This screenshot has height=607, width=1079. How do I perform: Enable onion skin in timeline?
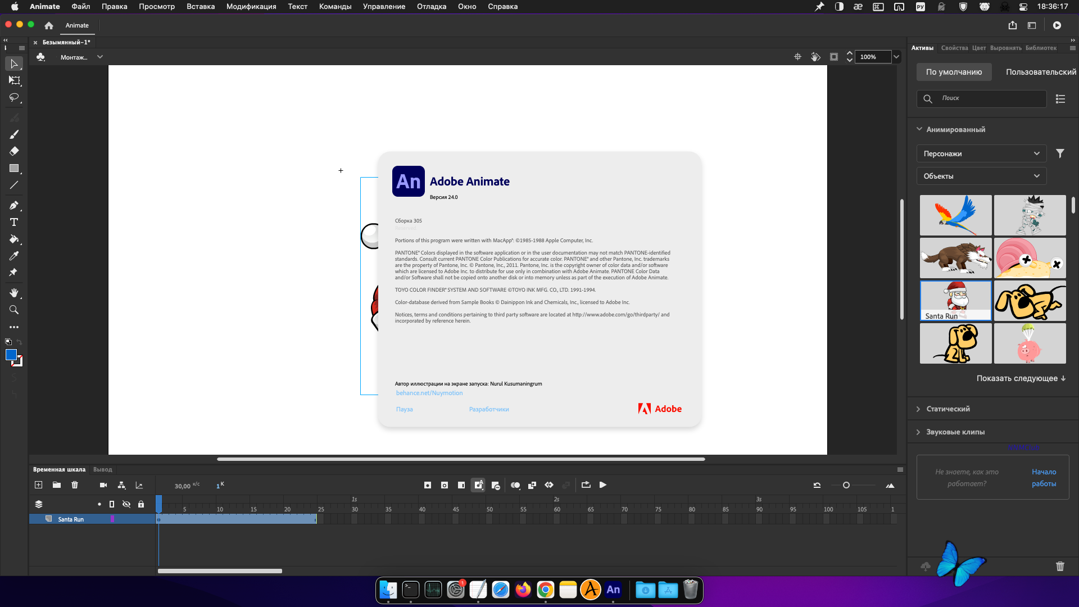point(515,485)
